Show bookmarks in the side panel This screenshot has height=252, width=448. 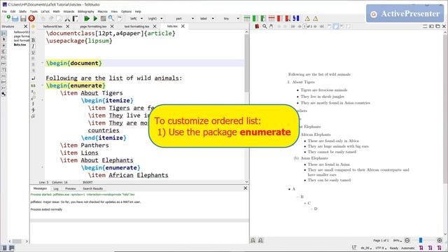(3, 39)
